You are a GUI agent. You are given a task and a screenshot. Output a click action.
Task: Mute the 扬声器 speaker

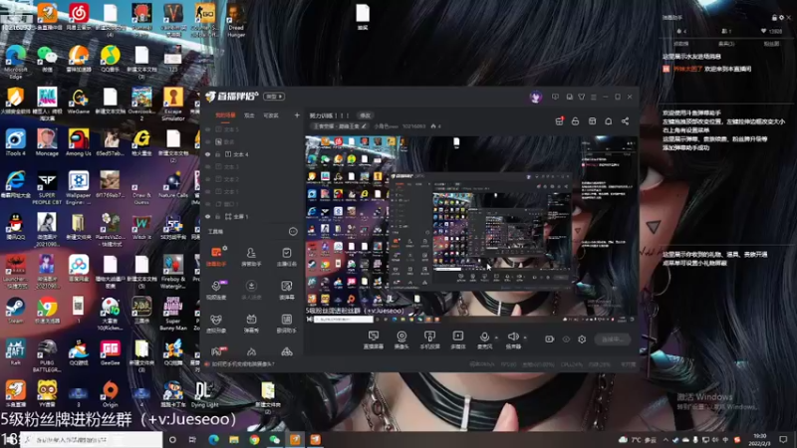pyautogui.click(x=513, y=339)
